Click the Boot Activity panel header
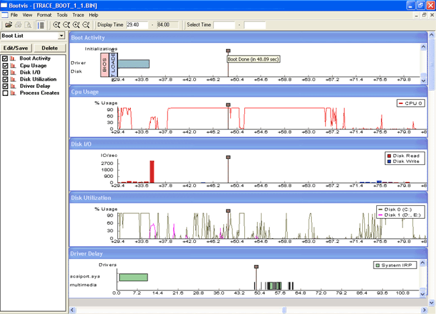This screenshot has width=436, height=314. pos(248,38)
